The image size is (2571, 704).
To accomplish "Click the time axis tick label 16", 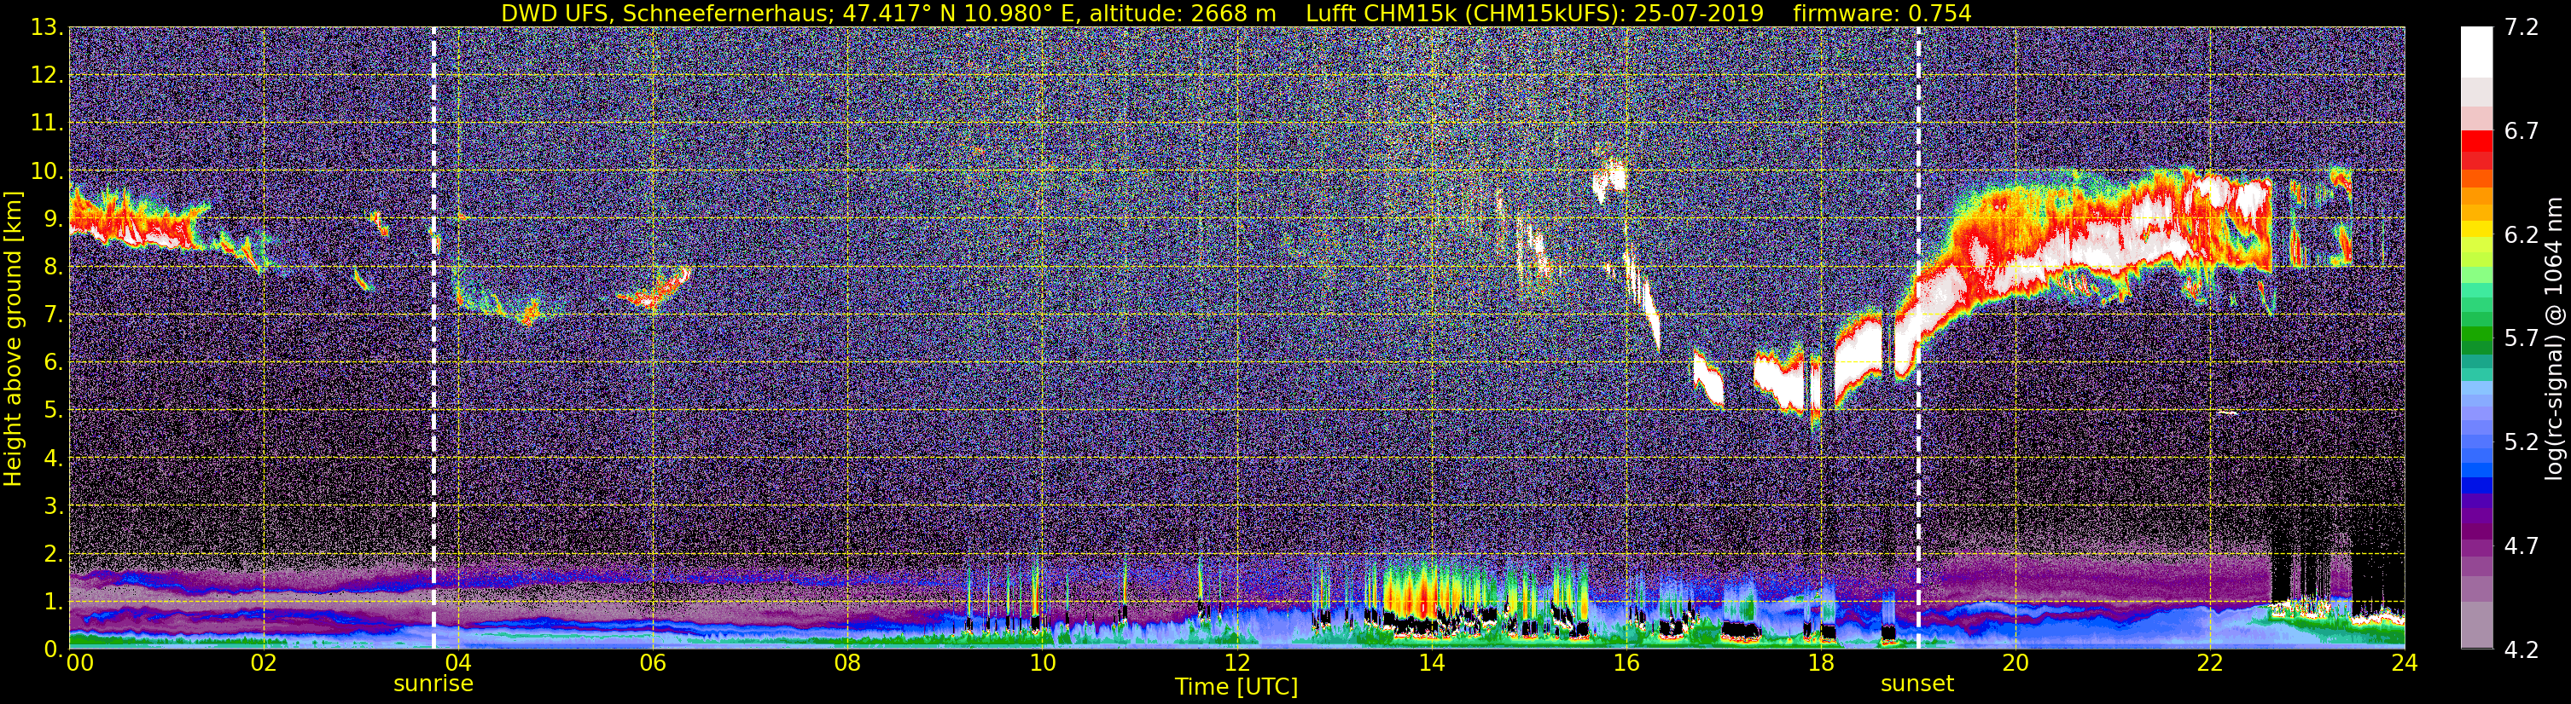I will (1626, 664).
